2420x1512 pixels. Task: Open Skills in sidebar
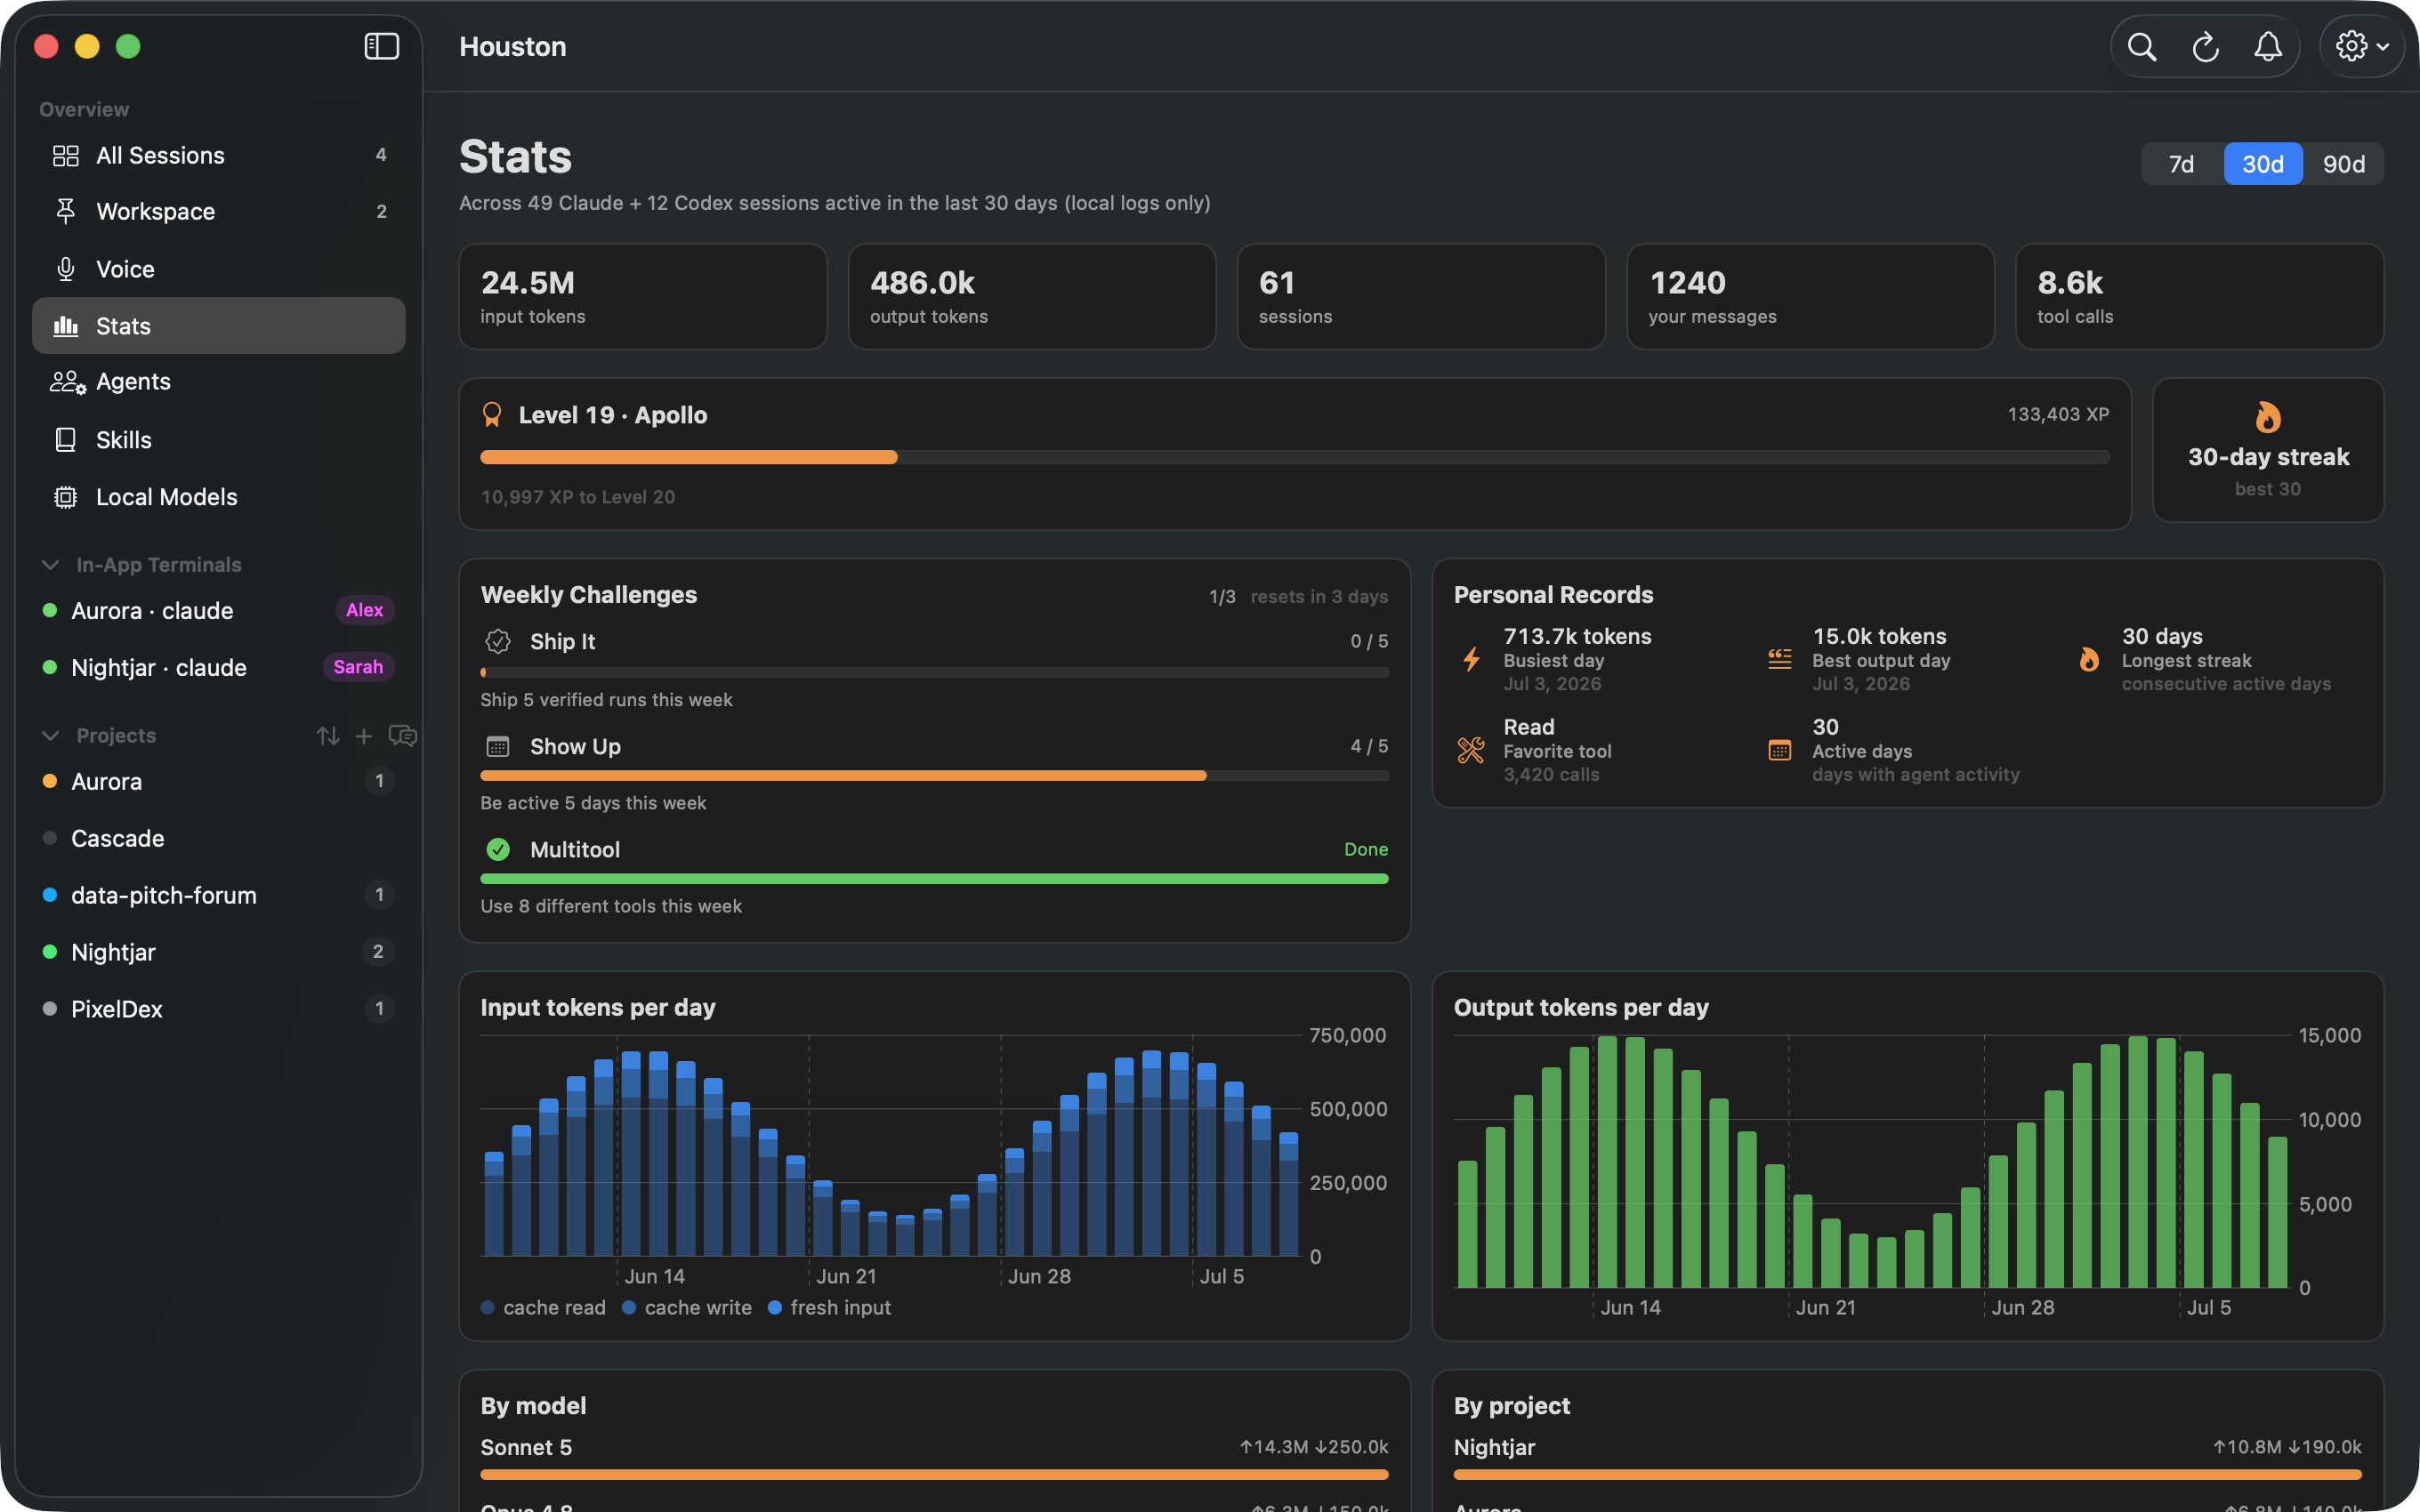click(x=219, y=440)
